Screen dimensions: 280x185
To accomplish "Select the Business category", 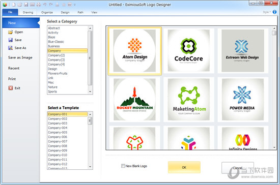I will coord(68,46).
